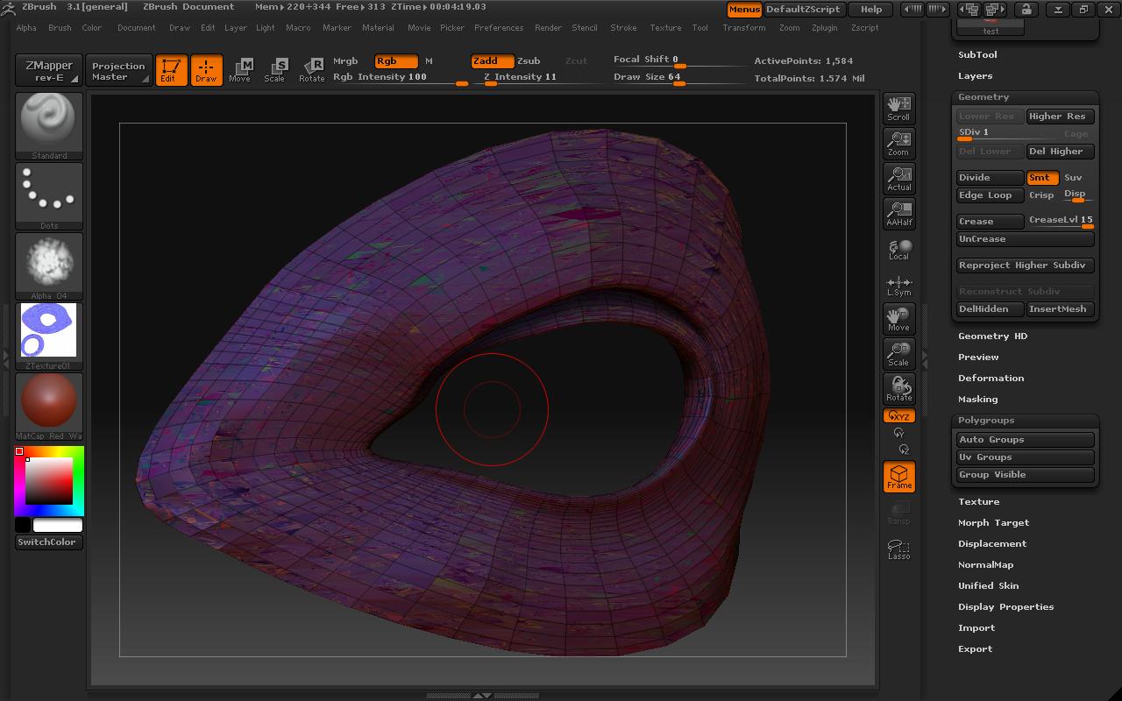This screenshot has width=1122, height=701.
Task: Select the Scale transform tool in top shelf
Action: point(274,70)
